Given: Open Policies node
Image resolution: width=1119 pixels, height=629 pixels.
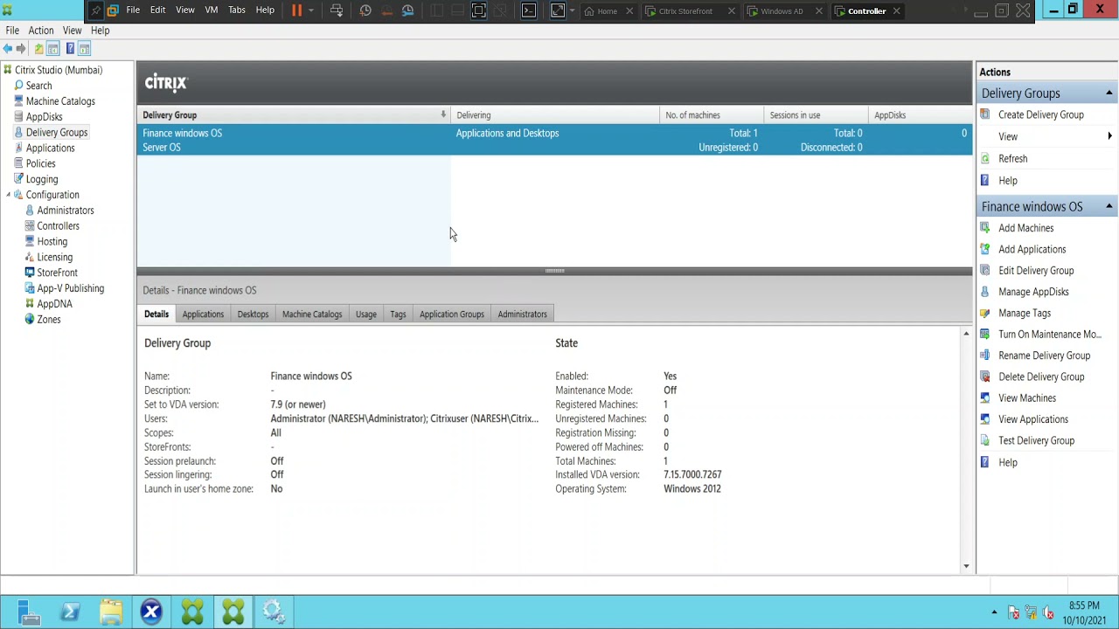Looking at the screenshot, I should click(40, 163).
